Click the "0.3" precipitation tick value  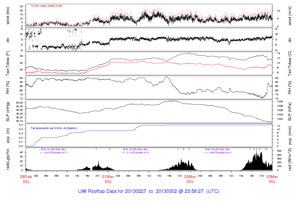coord(21,133)
